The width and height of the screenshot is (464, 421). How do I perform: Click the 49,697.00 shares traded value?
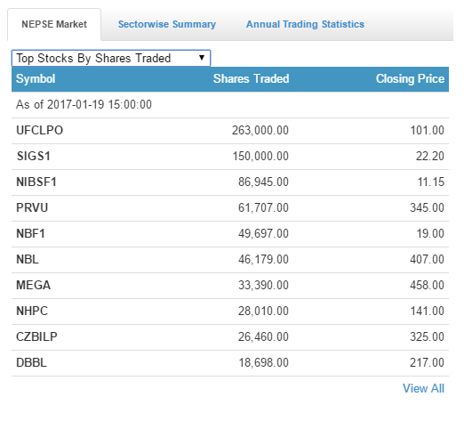(x=263, y=234)
